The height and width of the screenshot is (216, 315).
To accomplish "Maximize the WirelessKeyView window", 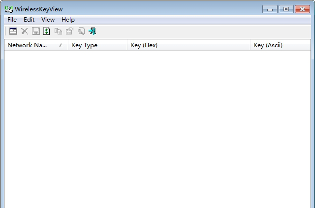I will coord(286,9).
